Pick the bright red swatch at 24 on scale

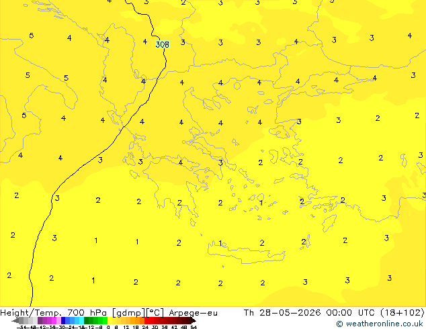(x=146, y=320)
